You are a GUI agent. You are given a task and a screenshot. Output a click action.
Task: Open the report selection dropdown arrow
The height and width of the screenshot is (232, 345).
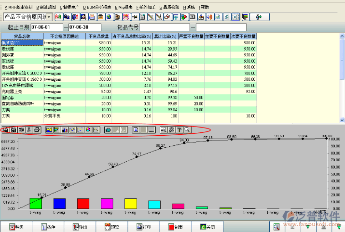[x=50, y=17]
